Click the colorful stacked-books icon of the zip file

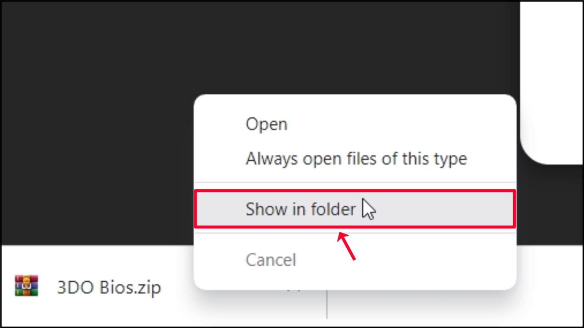[x=26, y=286]
